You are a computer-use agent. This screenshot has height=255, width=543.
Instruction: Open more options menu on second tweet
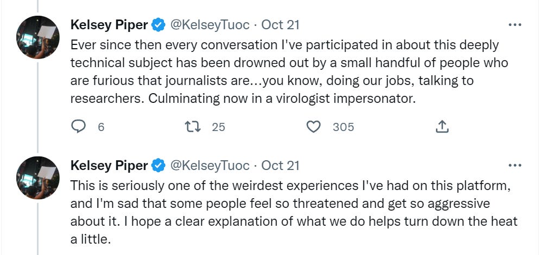(514, 165)
